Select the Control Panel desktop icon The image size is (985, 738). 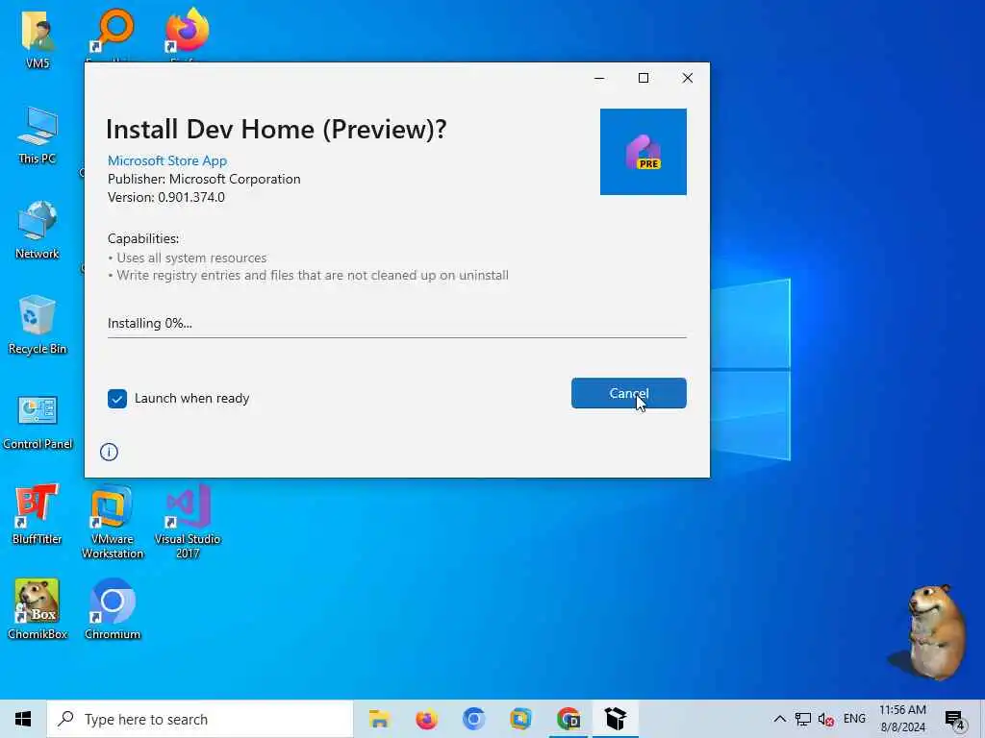point(38,422)
